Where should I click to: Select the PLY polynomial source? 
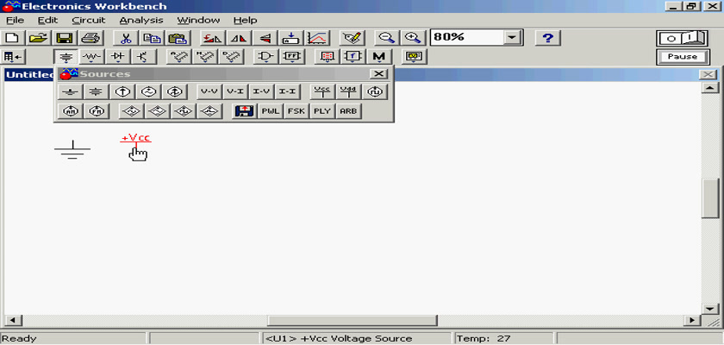tap(322, 111)
